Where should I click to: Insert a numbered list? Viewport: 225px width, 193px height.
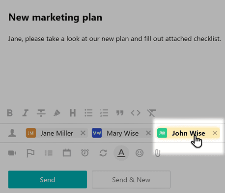click(x=104, y=113)
